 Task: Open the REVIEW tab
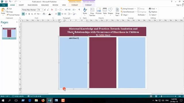pos(55,5)
